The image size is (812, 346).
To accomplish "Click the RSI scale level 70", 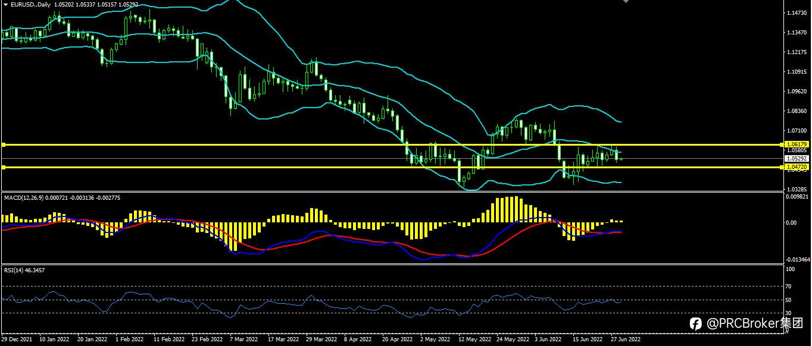I will (789, 287).
